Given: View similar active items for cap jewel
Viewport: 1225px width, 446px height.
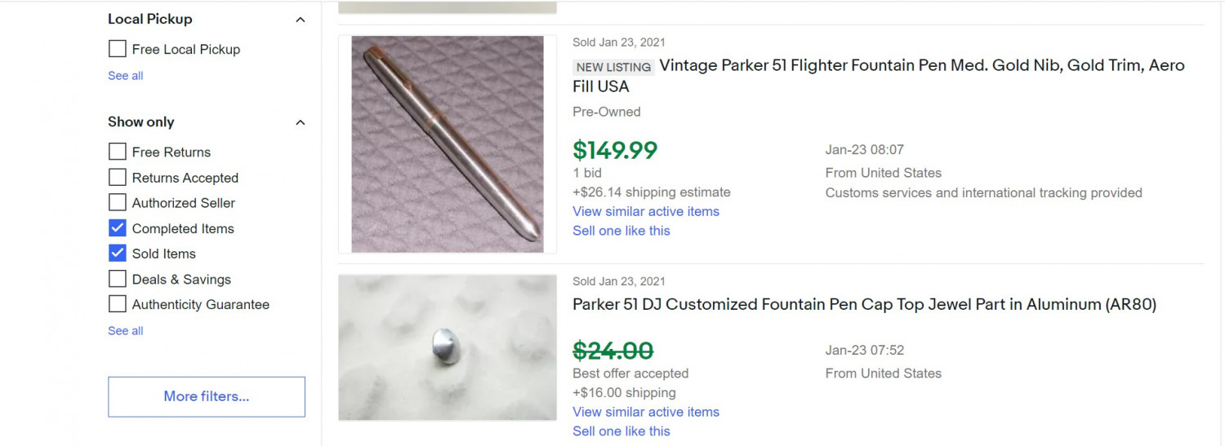Looking at the screenshot, I should pyautogui.click(x=646, y=412).
